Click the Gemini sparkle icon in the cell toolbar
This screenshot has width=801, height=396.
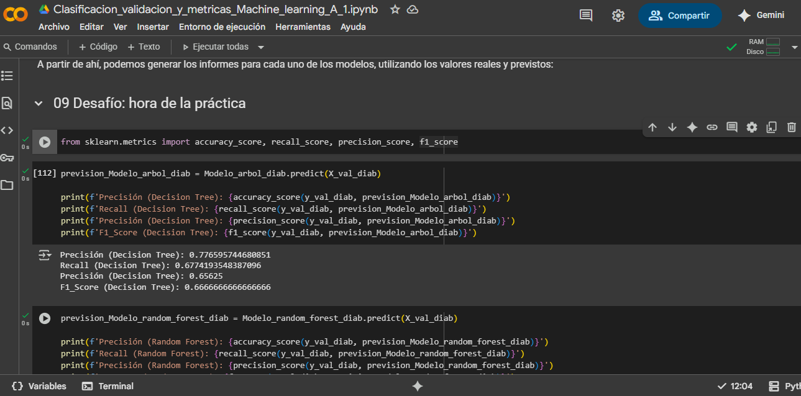[x=692, y=127]
